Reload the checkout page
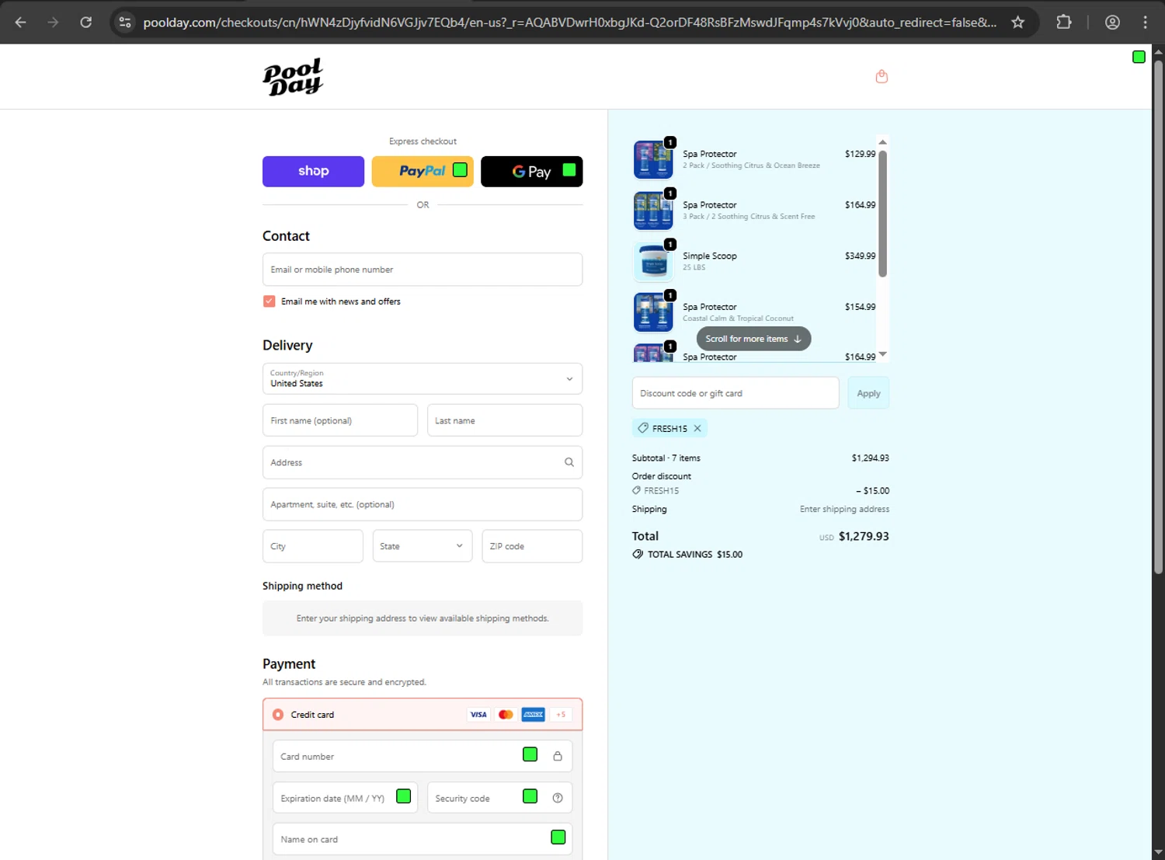The image size is (1165, 860). click(x=86, y=23)
